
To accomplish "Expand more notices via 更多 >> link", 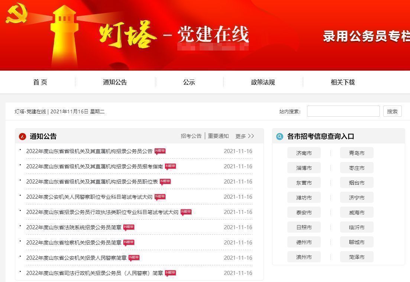I will (x=245, y=136).
